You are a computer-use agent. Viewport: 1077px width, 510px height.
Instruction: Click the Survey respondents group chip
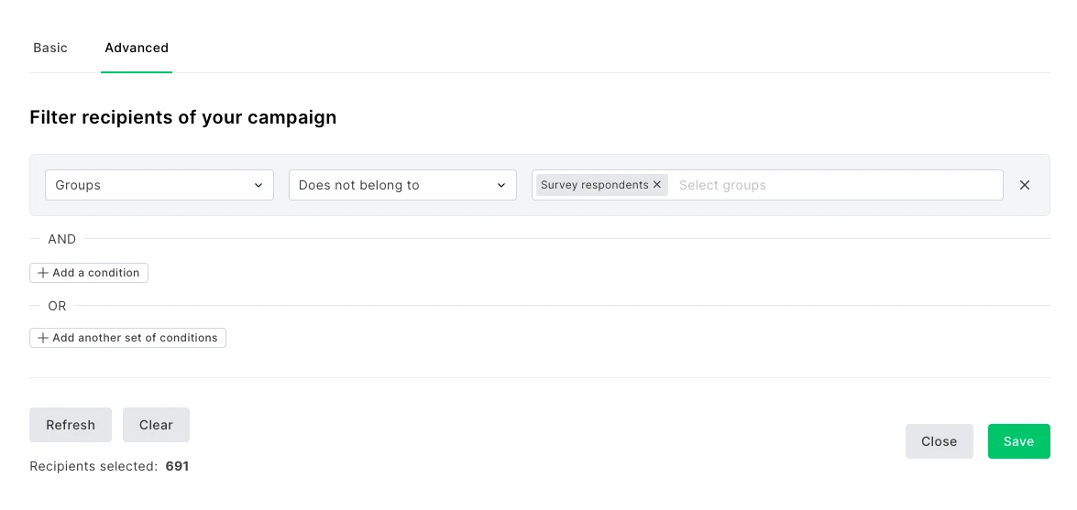pyautogui.click(x=594, y=185)
